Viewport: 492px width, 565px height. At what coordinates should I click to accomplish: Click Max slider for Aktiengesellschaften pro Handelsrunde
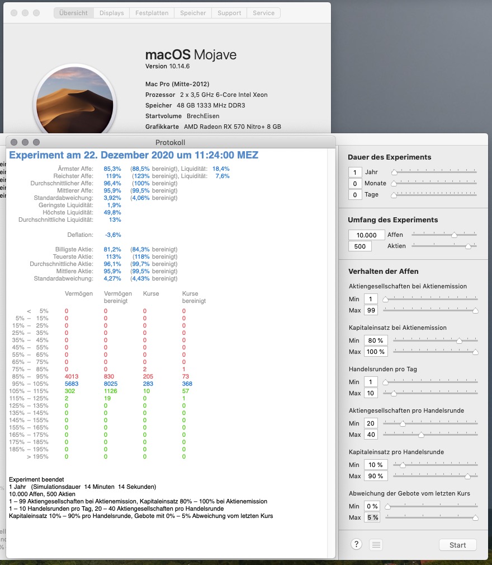pos(430,435)
